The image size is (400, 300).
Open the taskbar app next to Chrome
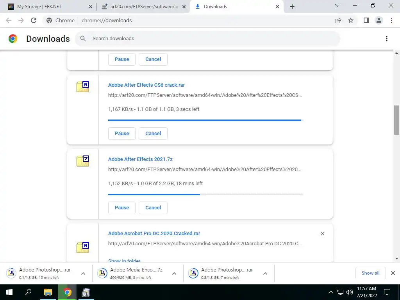point(86,292)
